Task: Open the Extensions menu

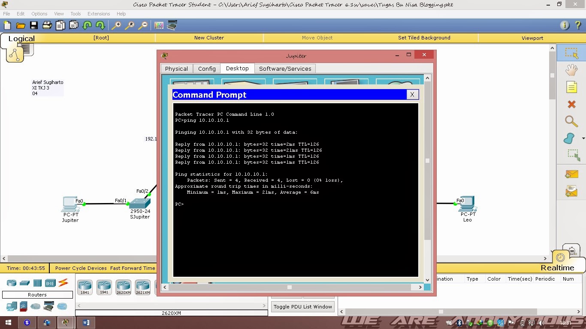Action: tap(98, 13)
